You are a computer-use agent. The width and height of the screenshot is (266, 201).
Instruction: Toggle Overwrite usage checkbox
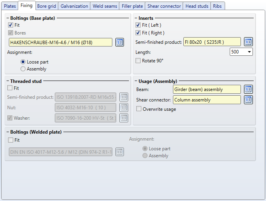coord(139,109)
